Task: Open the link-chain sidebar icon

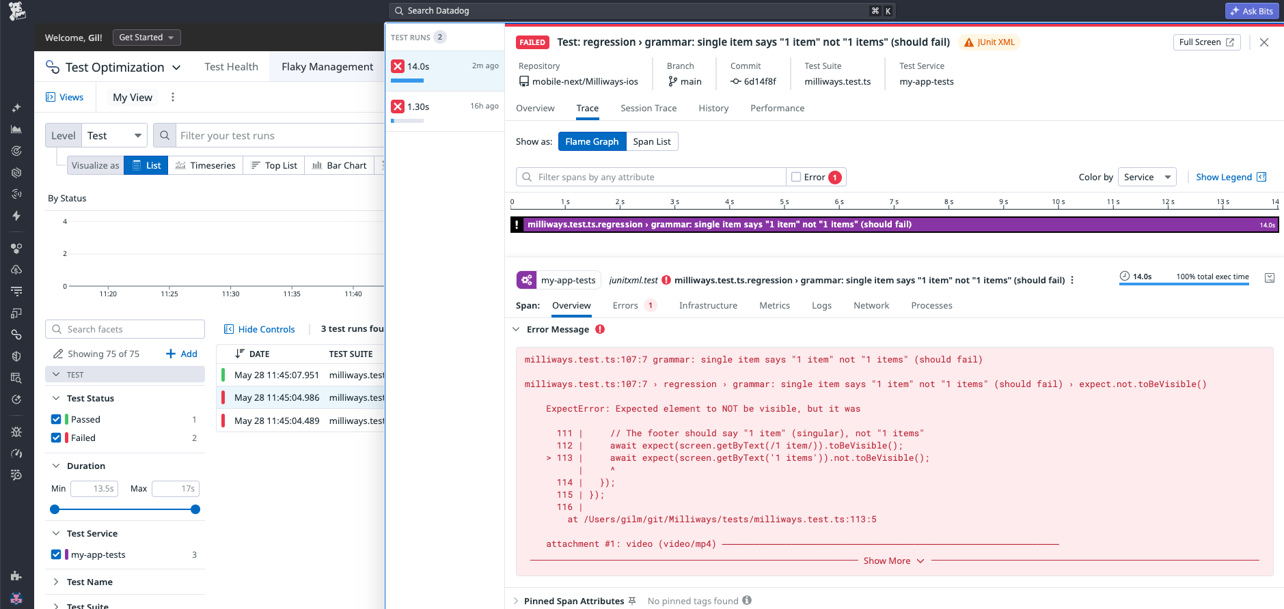Action: [x=16, y=335]
